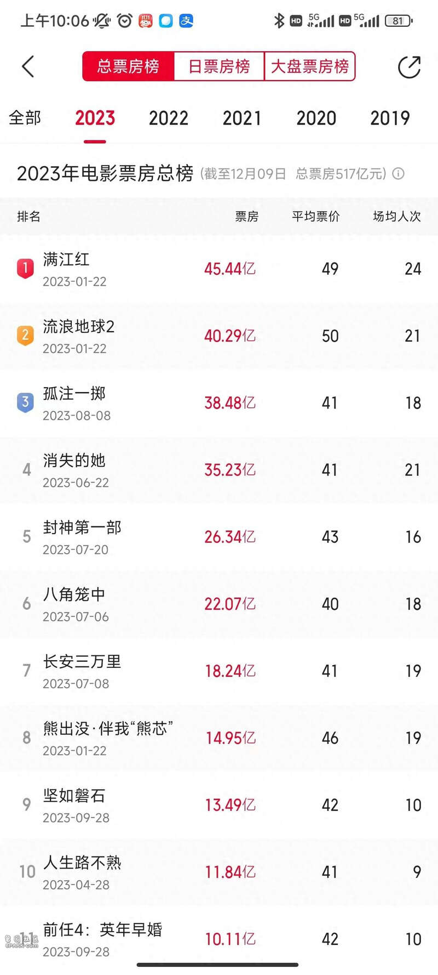Select the 总票房榜 tab

pyautogui.click(x=128, y=66)
